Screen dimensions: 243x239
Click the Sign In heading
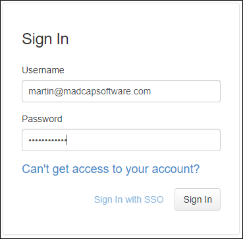point(45,39)
